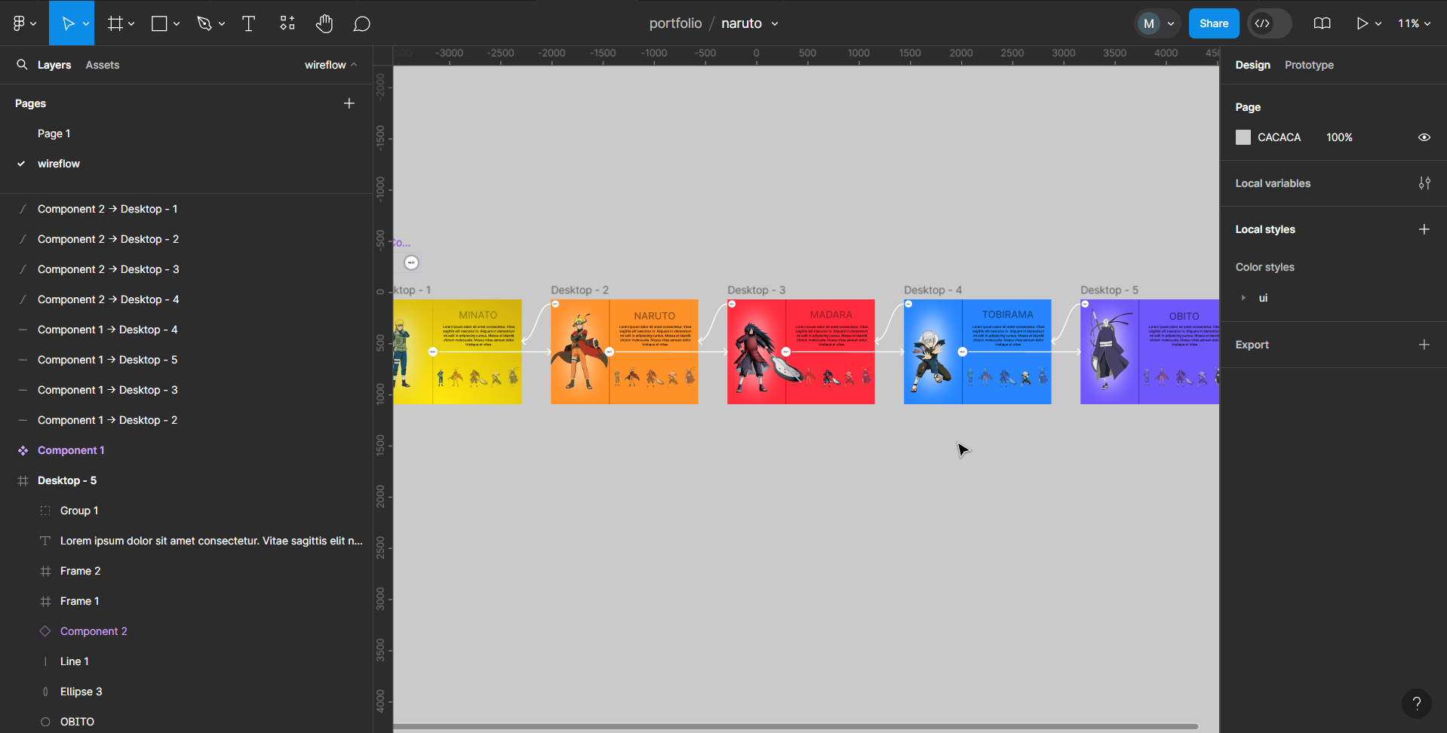The image size is (1447, 733).
Task: Open the avatar multiplayer dropdown
Action: coord(1171,23)
